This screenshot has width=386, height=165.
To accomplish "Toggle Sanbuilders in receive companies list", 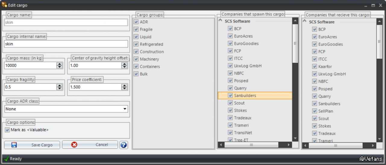I will (x=315, y=103).
